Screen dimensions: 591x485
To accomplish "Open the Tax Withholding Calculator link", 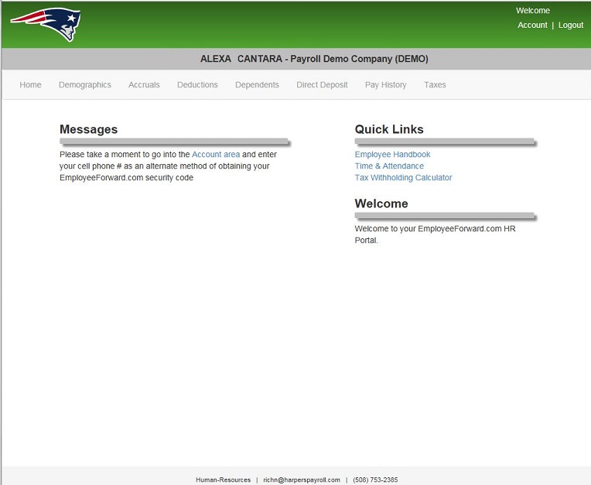I will pyautogui.click(x=403, y=178).
